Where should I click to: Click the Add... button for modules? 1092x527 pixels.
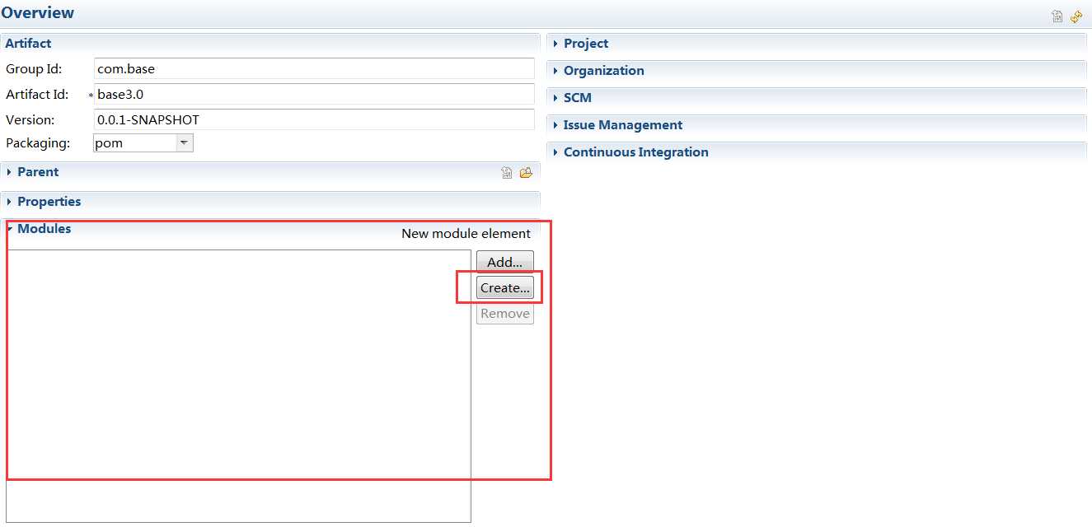505,262
